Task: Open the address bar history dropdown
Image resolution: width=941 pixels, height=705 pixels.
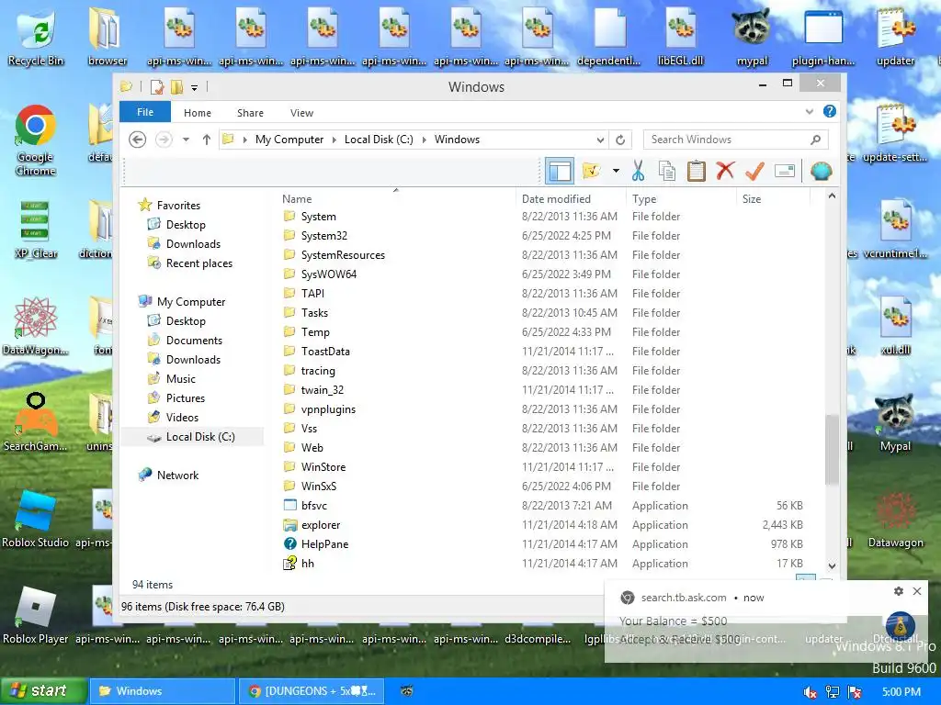Action: (600, 140)
